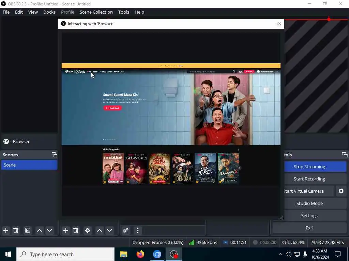Open Merajut Dendam poster thumbnail
Screen dimensions: 349x261
point(182,169)
